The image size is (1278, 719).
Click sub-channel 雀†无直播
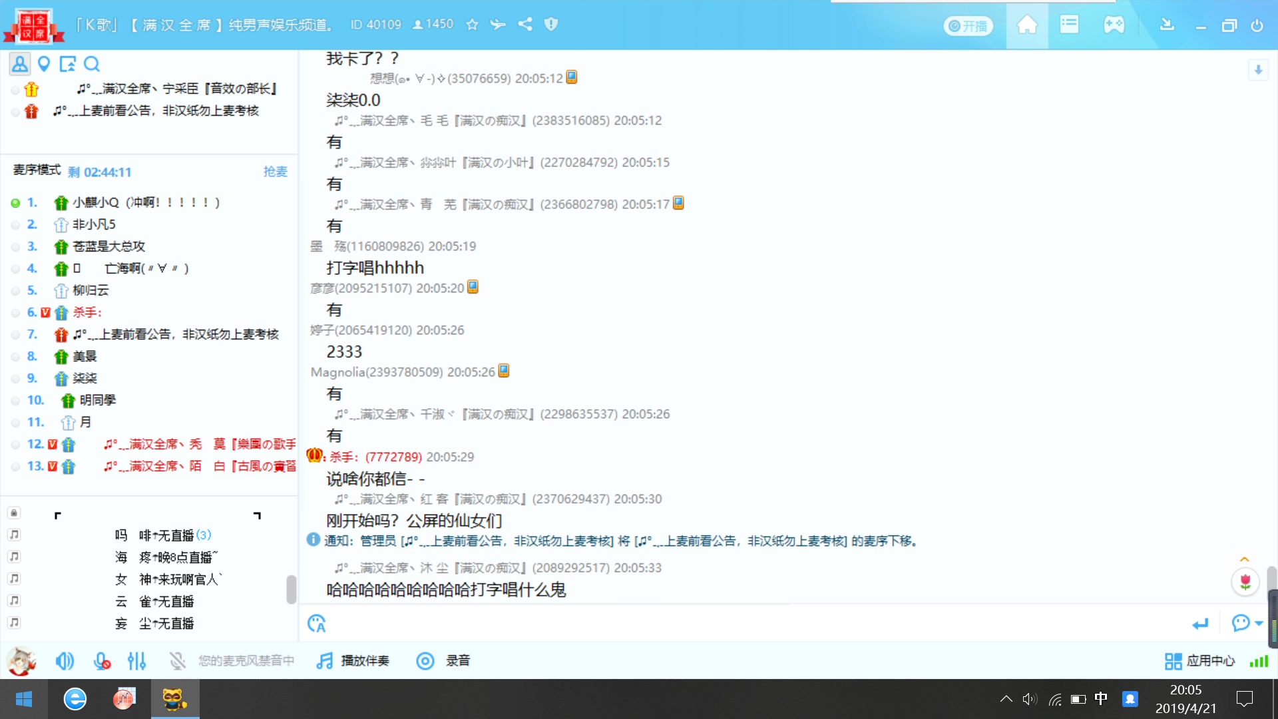154,601
